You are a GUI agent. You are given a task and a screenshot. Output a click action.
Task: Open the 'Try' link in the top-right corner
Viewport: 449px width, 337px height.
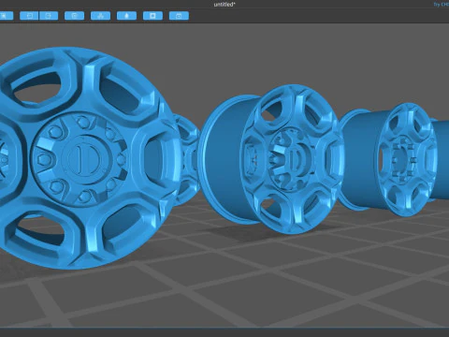click(x=441, y=5)
